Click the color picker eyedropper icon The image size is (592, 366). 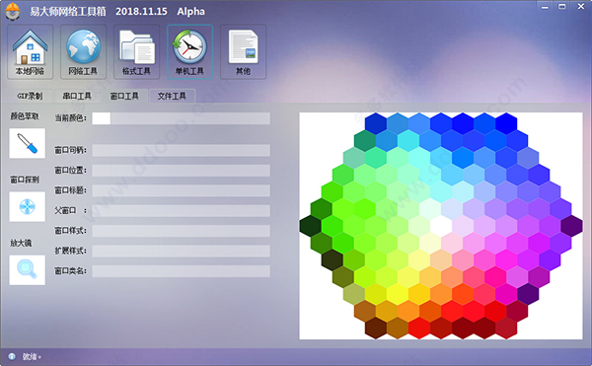click(28, 143)
